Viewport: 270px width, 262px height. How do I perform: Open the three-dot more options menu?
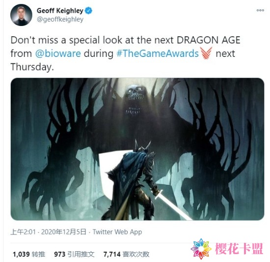coord(260,10)
